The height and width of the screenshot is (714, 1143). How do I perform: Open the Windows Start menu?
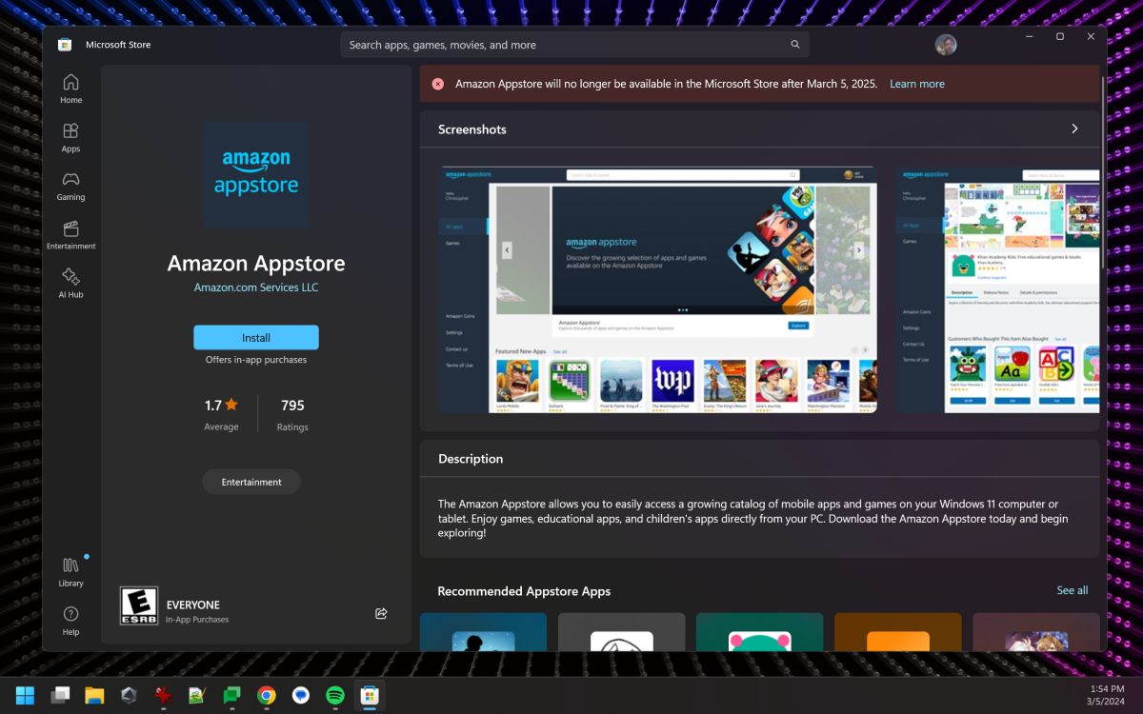click(25, 695)
